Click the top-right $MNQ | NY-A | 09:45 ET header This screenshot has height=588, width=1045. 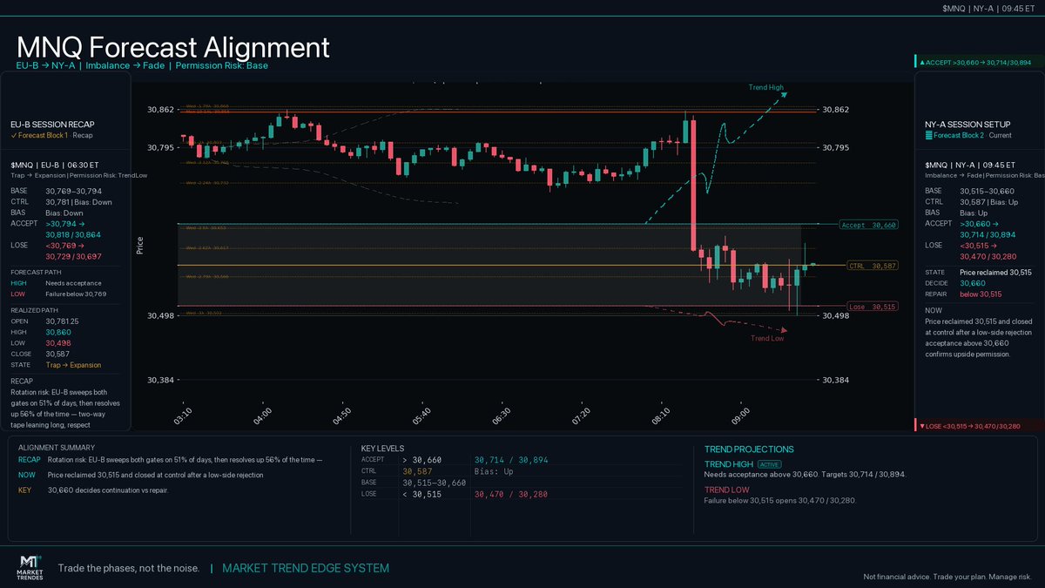pos(990,8)
